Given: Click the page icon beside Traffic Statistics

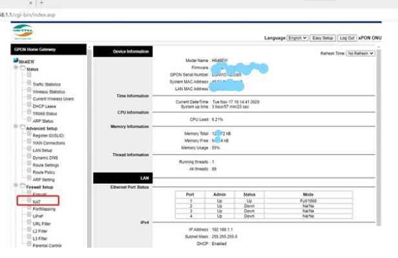Looking at the screenshot, I should [x=28, y=83].
